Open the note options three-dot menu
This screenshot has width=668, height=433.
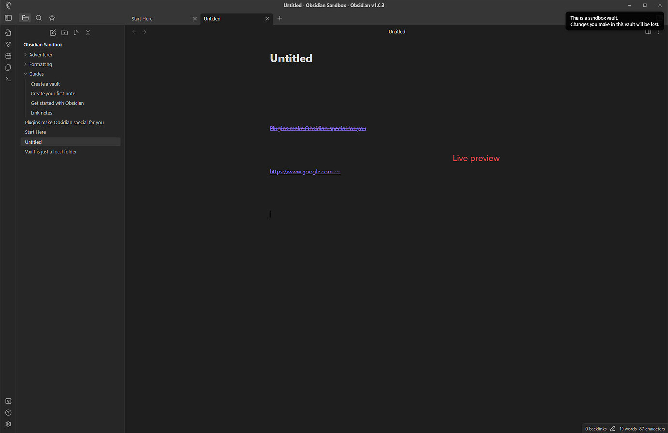(658, 32)
